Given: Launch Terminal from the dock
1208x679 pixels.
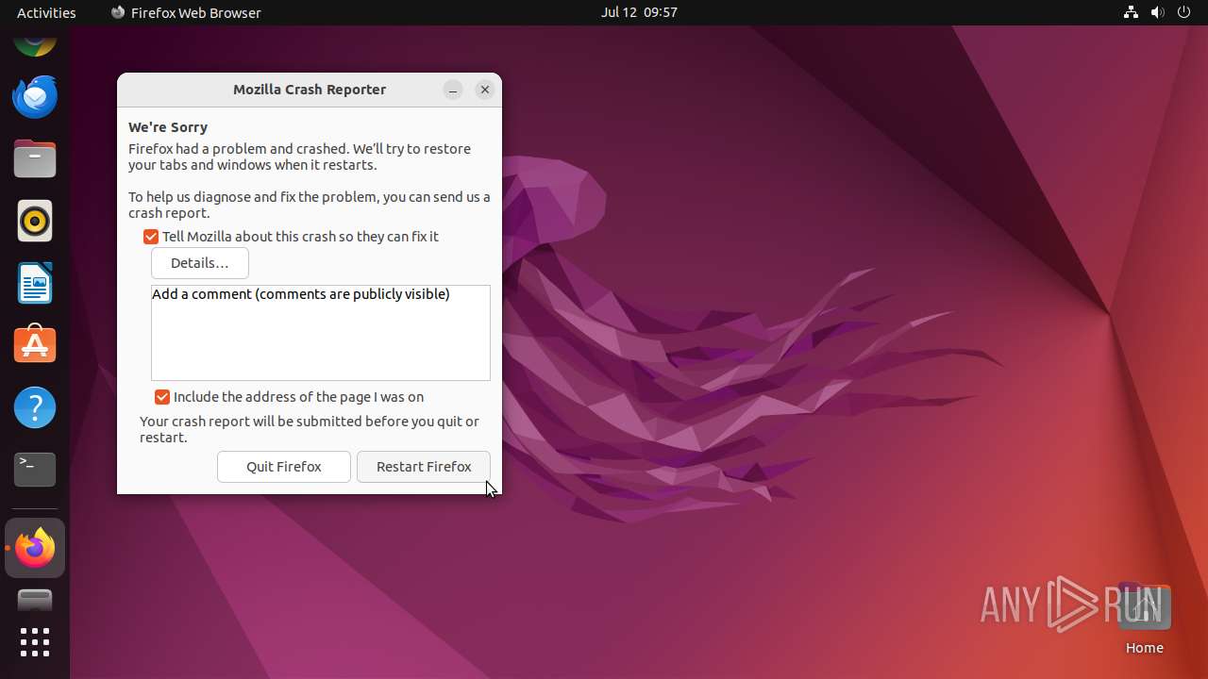Looking at the screenshot, I should coord(35,470).
